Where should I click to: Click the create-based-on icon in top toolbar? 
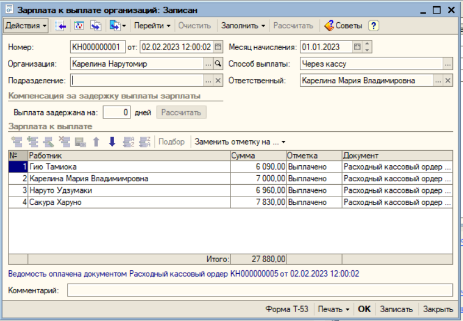pos(117,26)
